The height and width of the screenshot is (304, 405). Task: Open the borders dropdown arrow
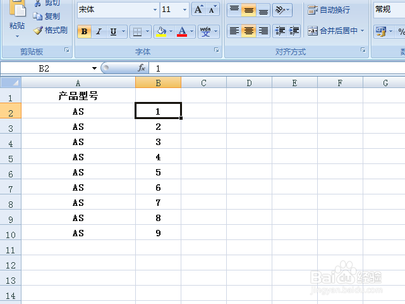coord(147,32)
